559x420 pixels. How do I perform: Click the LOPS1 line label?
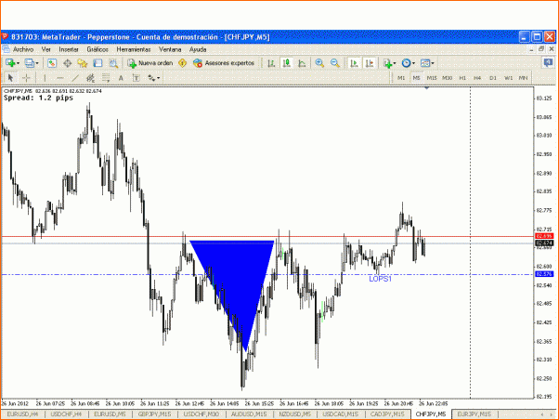pos(380,279)
